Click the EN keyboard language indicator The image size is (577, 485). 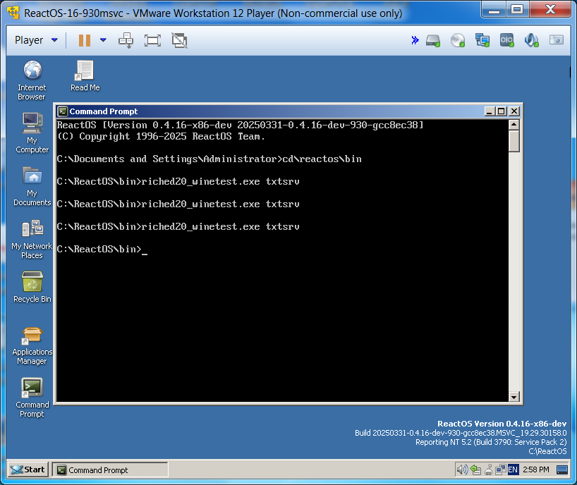(513, 469)
